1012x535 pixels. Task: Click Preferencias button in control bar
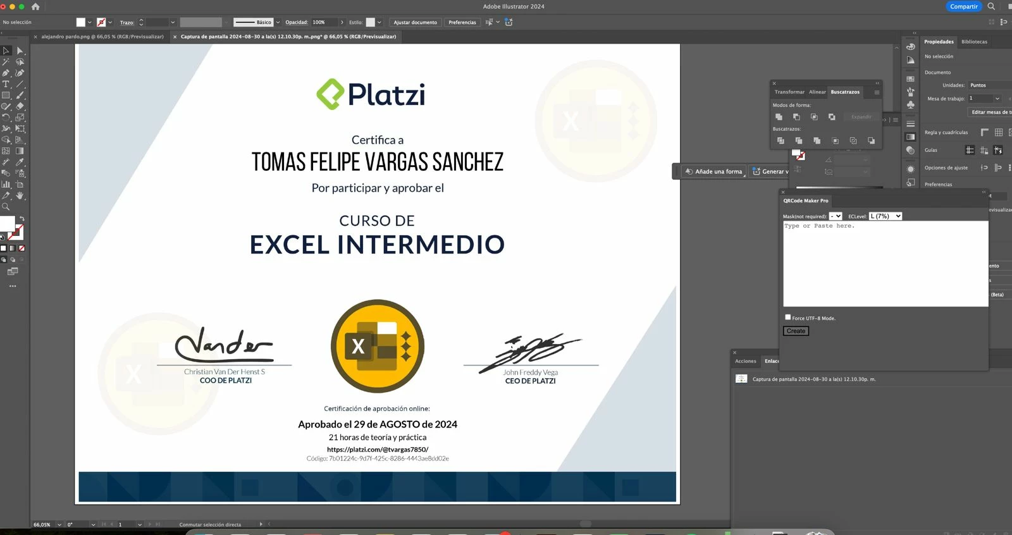point(462,22)
